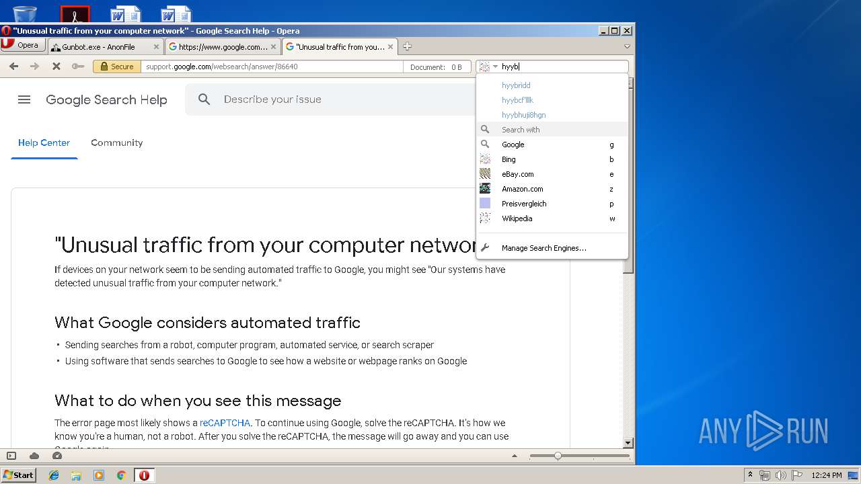Image resolution: width=861 pixels, height=484 pixels.
Task: Click the forward navigation arrow
Action: pos(35,67)
